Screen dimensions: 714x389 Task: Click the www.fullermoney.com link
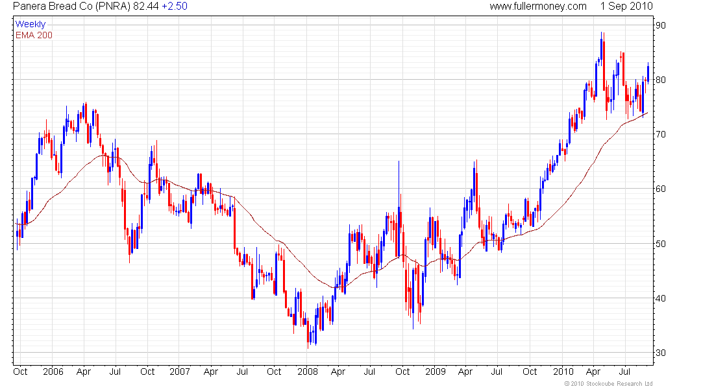pos(538,6)
